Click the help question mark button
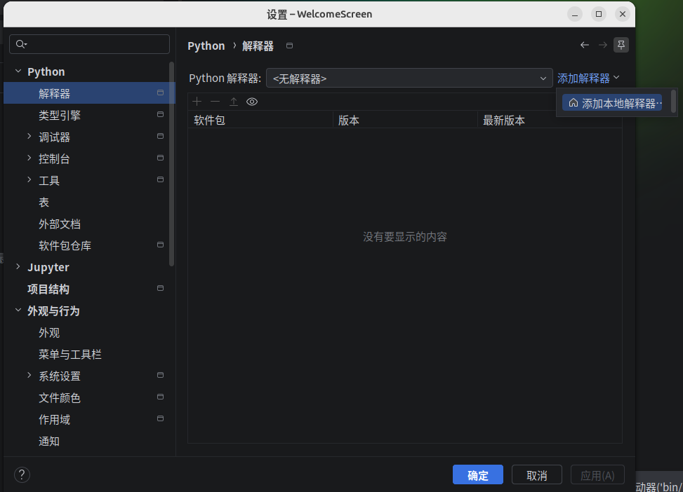The width and height of the screenshot is (683, 492). [22, 474]
